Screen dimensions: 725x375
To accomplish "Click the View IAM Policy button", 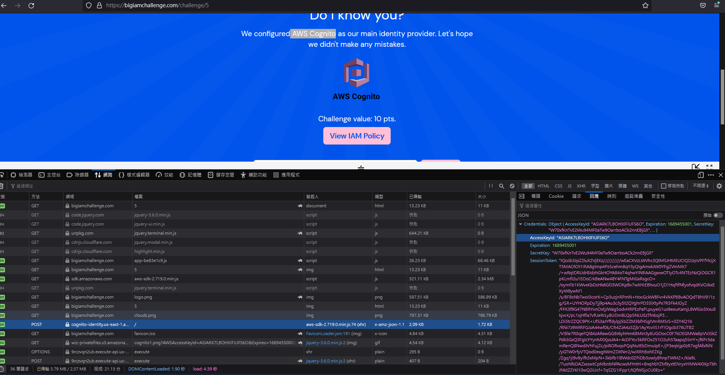I will 357,136.
